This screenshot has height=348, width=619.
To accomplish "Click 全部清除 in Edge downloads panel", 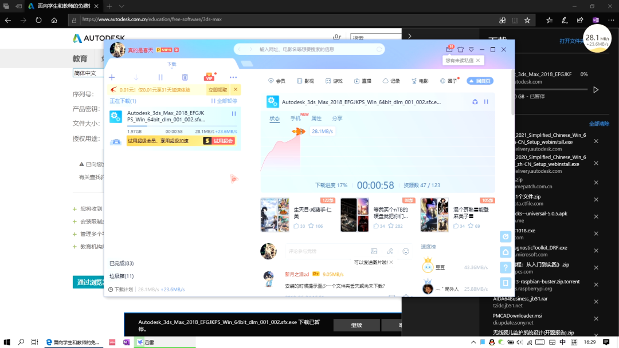I will click(599, 124).
